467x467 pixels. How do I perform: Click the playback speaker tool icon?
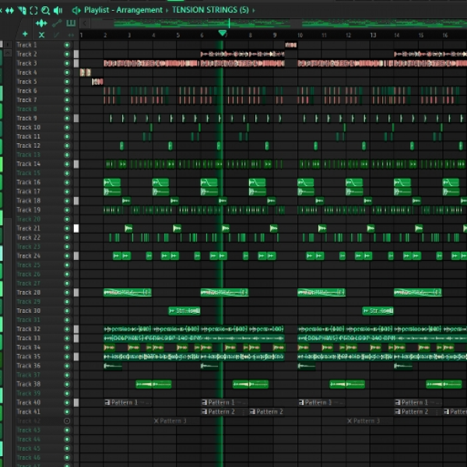coord(58,10)
